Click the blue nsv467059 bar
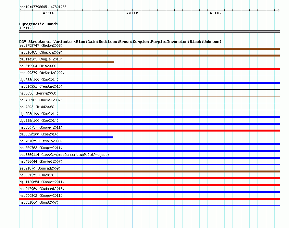The height and width of the screenshot is (228, 289). click(x=149, y=144)
